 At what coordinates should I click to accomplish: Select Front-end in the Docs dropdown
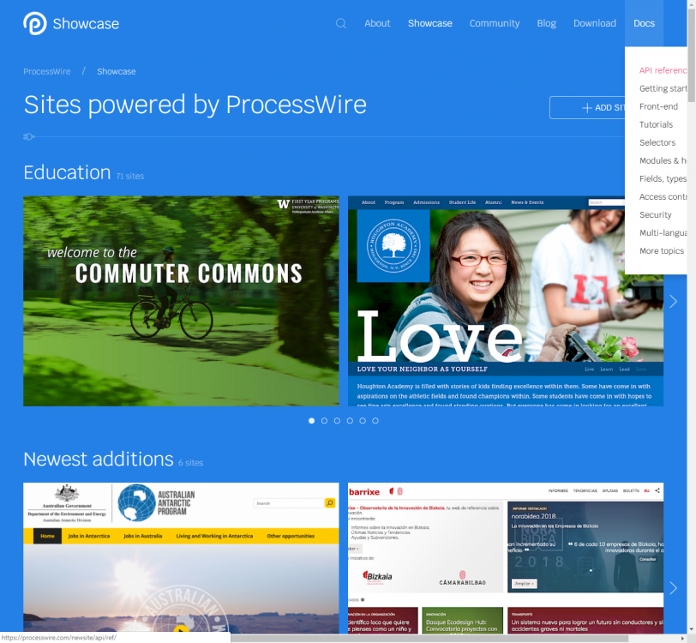pos(658,106)
